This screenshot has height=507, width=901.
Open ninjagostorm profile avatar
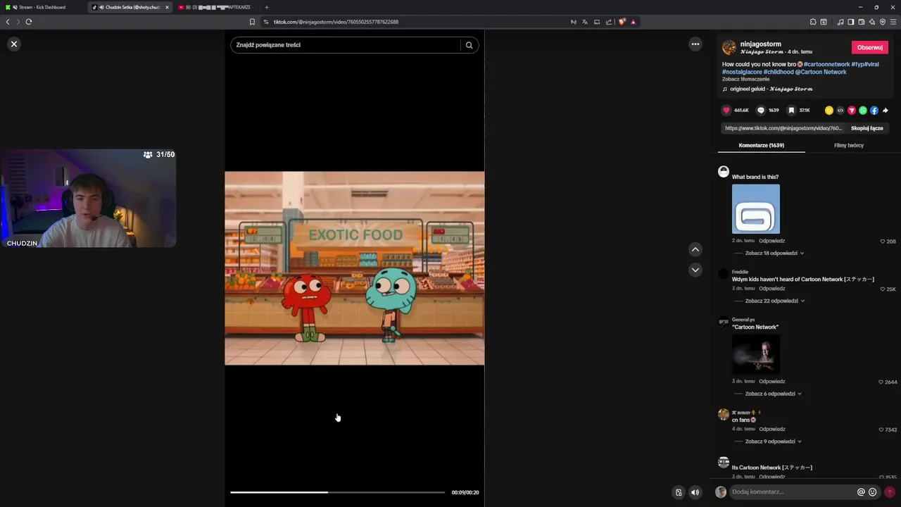729,48
